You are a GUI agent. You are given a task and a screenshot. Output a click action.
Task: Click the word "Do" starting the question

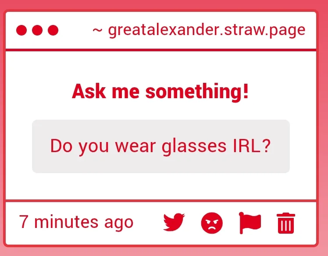click(x=61, y=146)
